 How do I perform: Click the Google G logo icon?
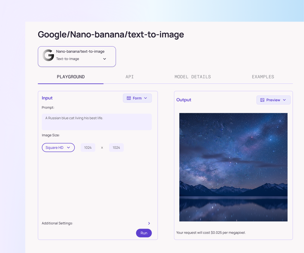[48, 55]
